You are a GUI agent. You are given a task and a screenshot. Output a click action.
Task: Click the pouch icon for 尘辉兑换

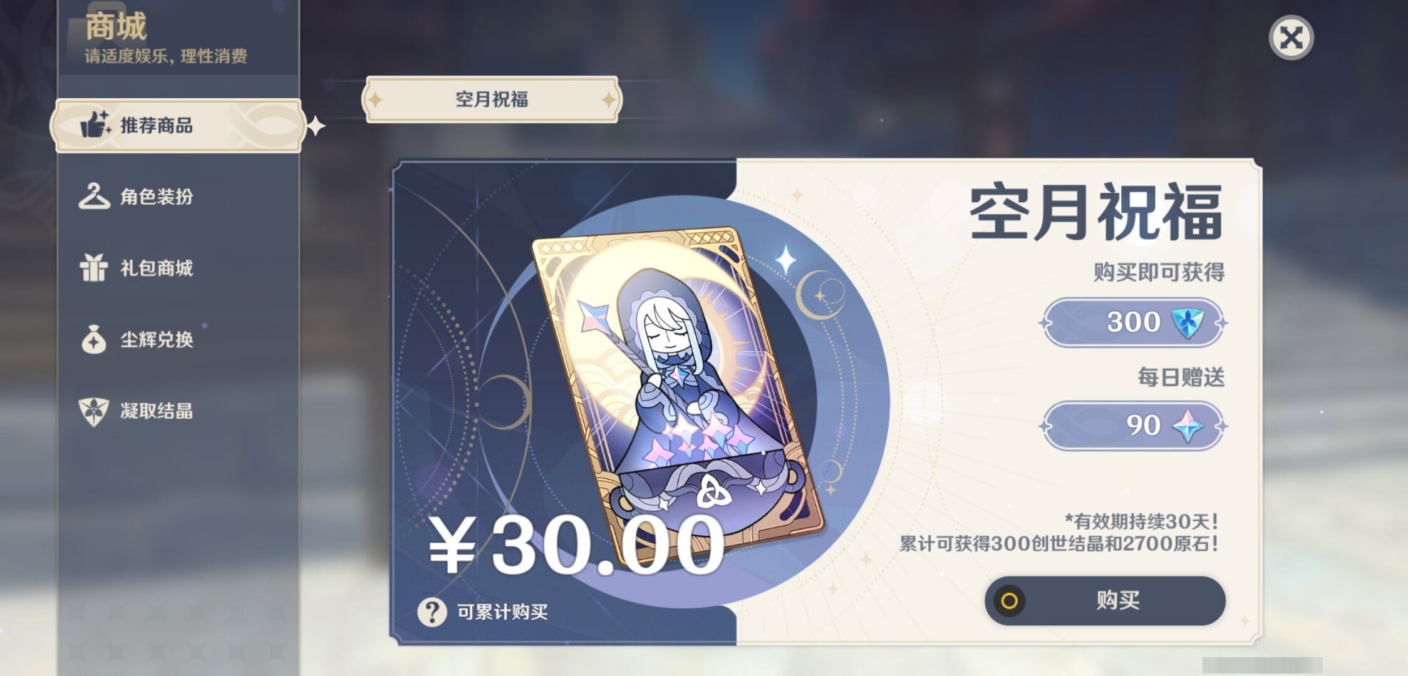[93, 339]
